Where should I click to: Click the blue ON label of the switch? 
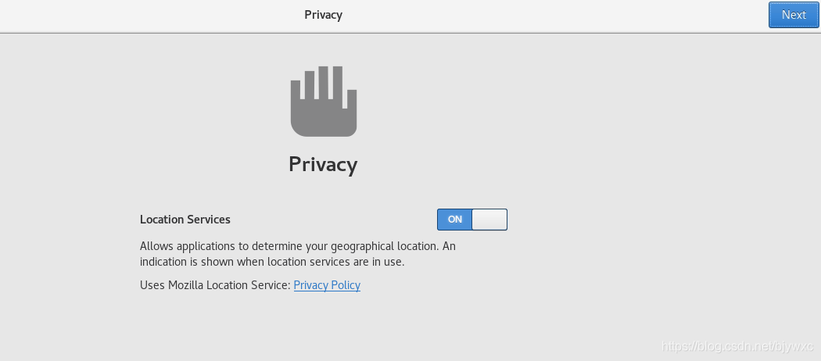[x=455, y=220]
